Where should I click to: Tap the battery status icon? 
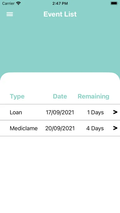(x=114, y=3)
